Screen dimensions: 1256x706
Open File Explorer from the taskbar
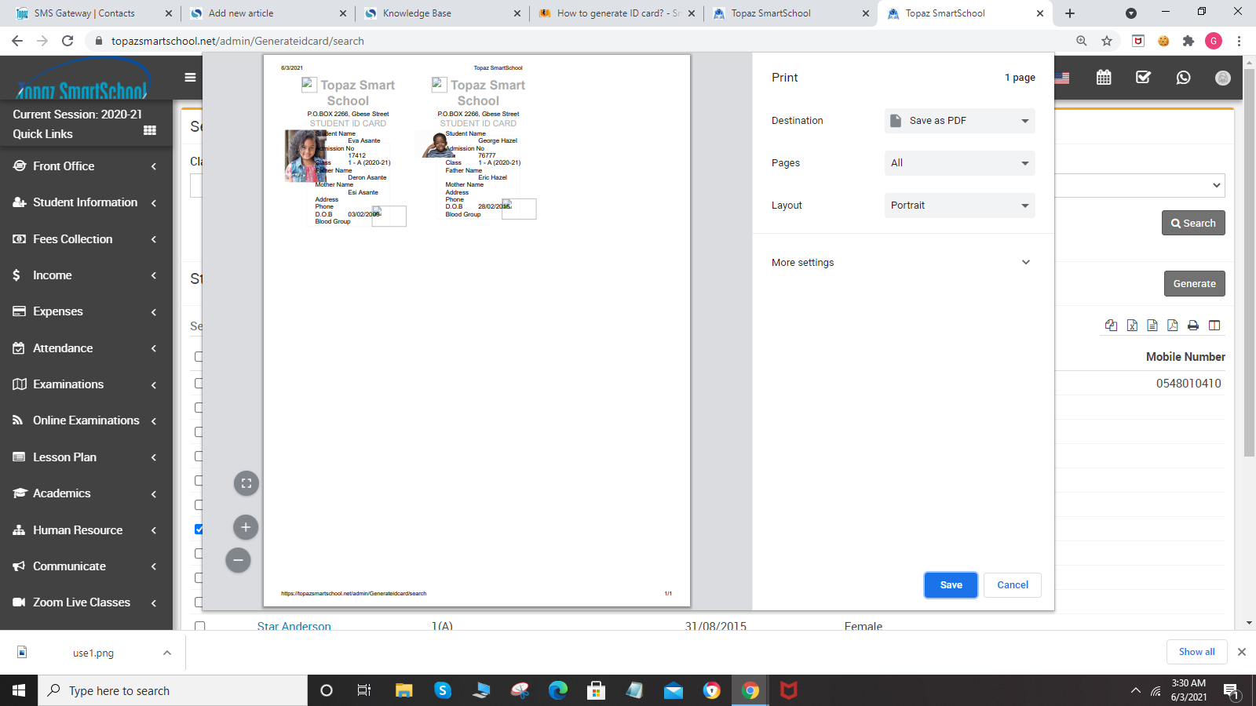(404, 690)
